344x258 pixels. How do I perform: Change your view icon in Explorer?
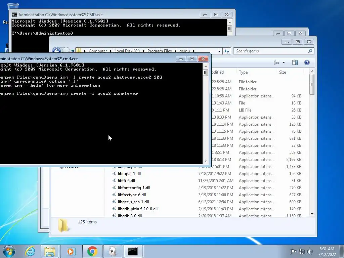click(x=276, y=62)
